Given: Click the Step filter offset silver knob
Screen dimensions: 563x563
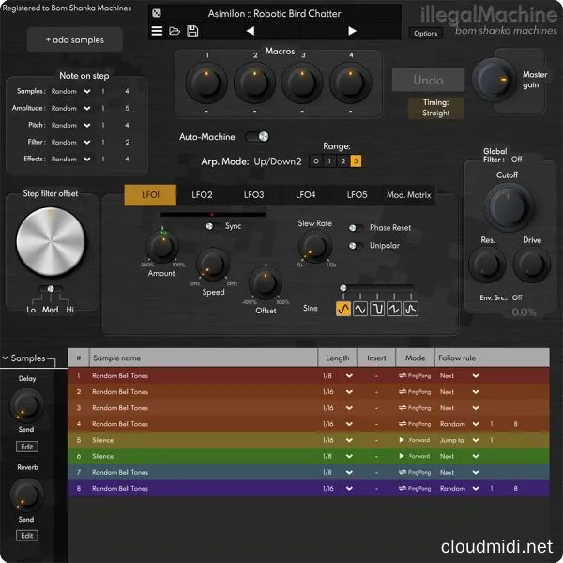Looking at the screenshot, I should (51, 242).
